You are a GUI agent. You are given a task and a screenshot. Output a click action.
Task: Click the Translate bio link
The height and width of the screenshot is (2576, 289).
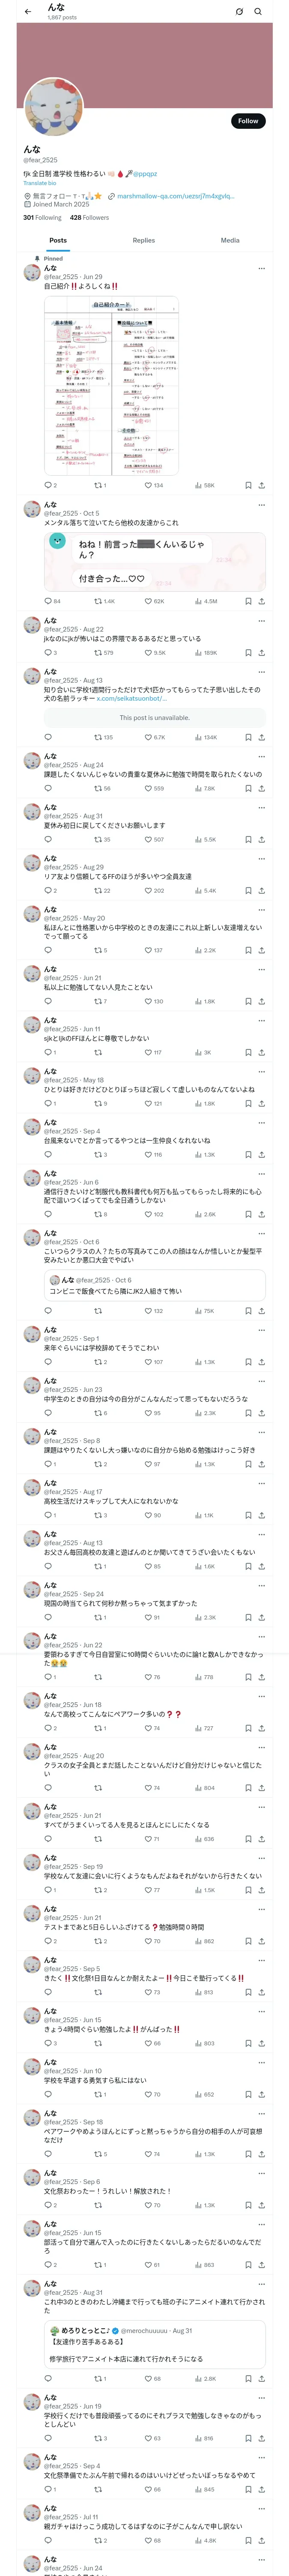click(x=40, y=183)
